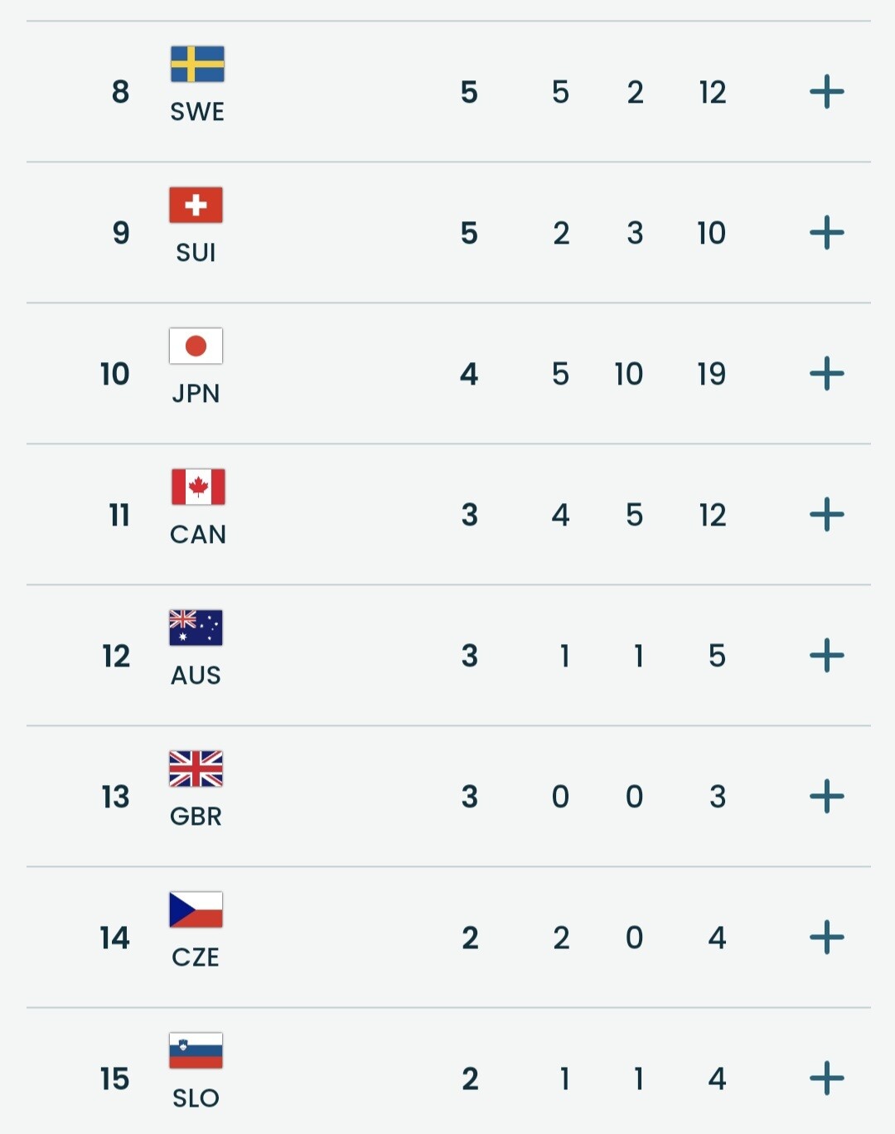Select the Japanese flag icon
Image resolution: width=895 pixels, height=1134 pixels.
196,346
